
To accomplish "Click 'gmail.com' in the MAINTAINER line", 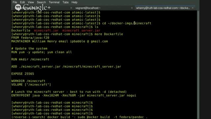I will tap(99, 41).
